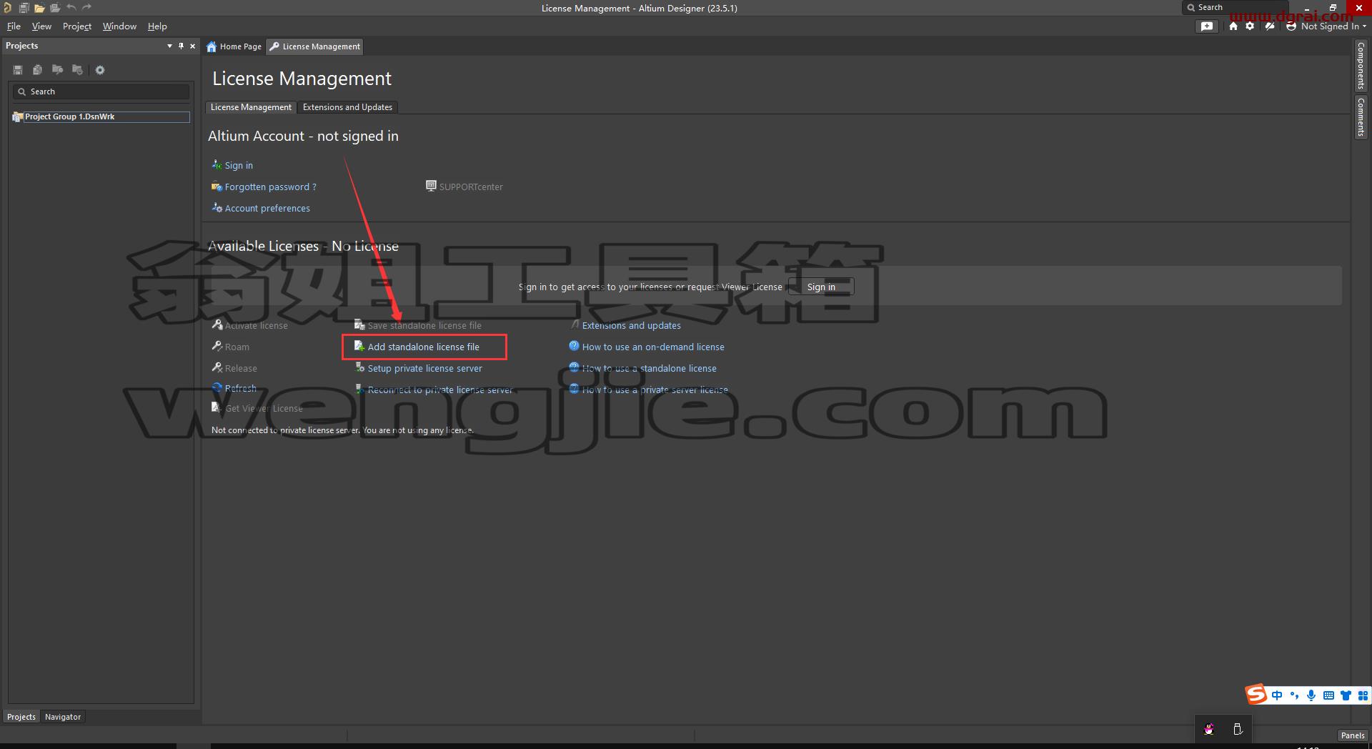Click Add standalone license file link
Screen dimensions: 1372x749
click(x=423, y=347)
